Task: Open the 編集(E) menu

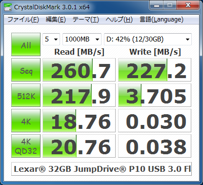Action: 56,20
